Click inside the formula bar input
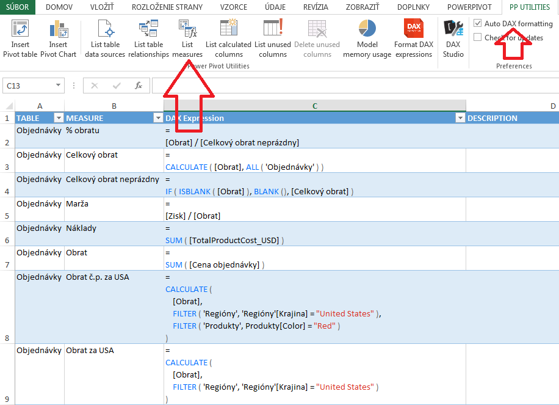559x405 pixels. click(355, 86)
